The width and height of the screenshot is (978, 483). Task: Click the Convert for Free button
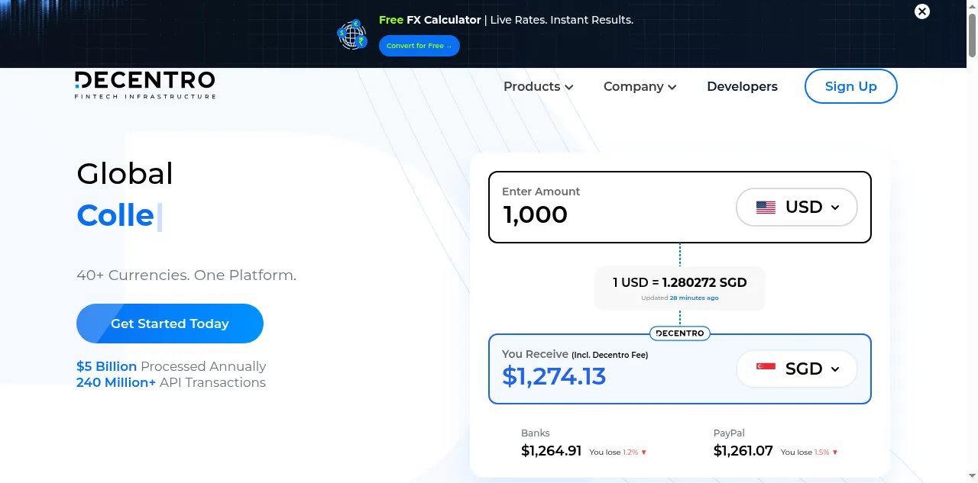419,46
